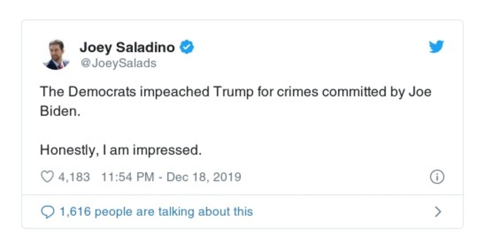Click the name Joey Saladino
The height and width of the screenshot is (251, 485).
[x=127, y=47]
